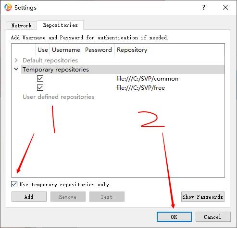Select User defined repositories entry
The width and height of the screenshot is (237, 228).
pyautogui.click(x=58, y=97)
